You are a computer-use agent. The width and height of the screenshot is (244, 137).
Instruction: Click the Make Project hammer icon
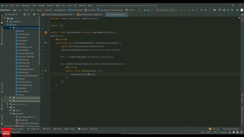point(139,10)
